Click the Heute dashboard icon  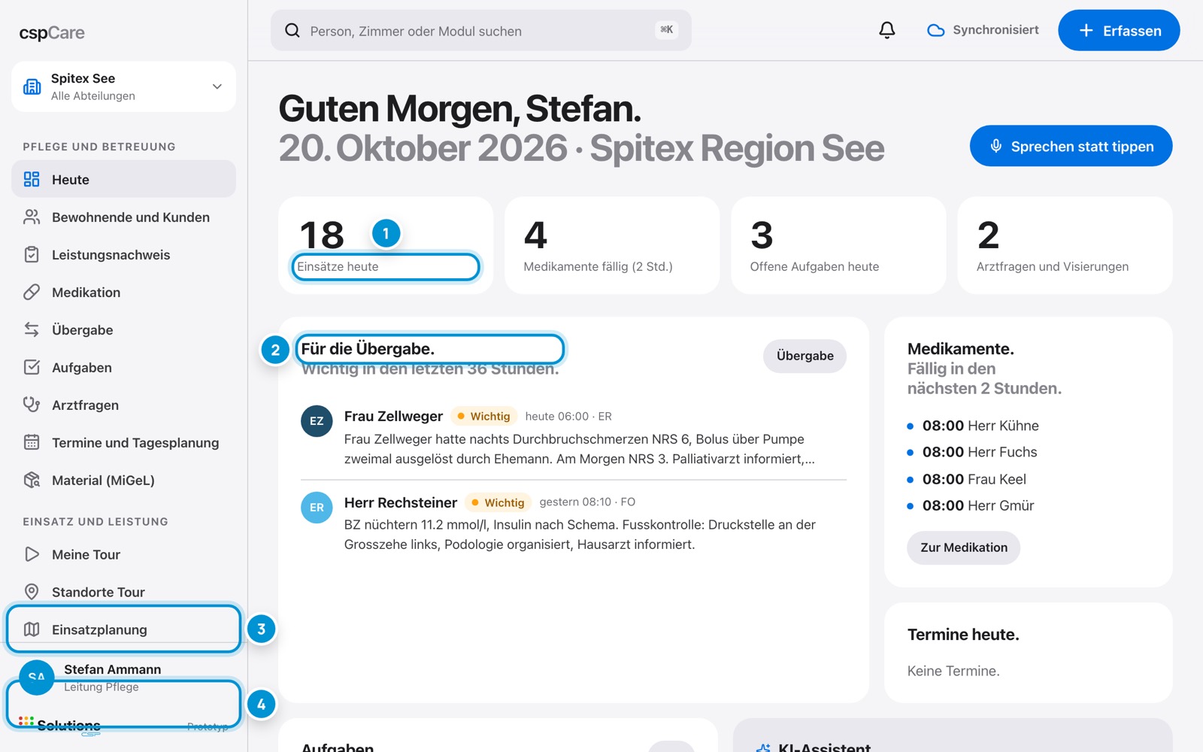pos(32,179)
